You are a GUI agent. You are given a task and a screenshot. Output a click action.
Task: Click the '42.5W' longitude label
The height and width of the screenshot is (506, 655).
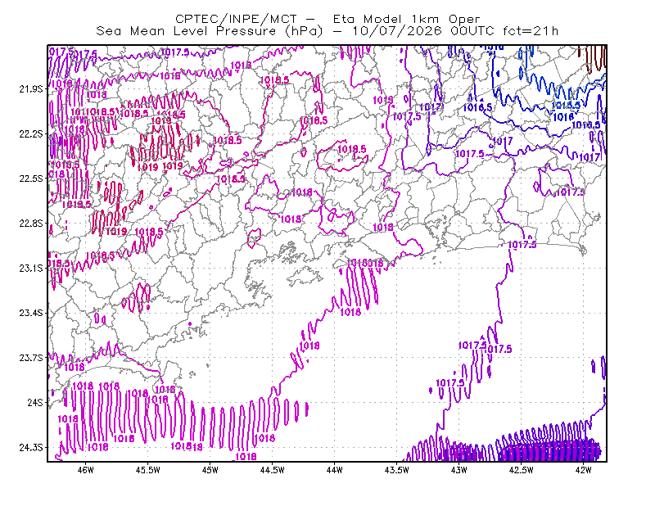click(x=521, y=470)
